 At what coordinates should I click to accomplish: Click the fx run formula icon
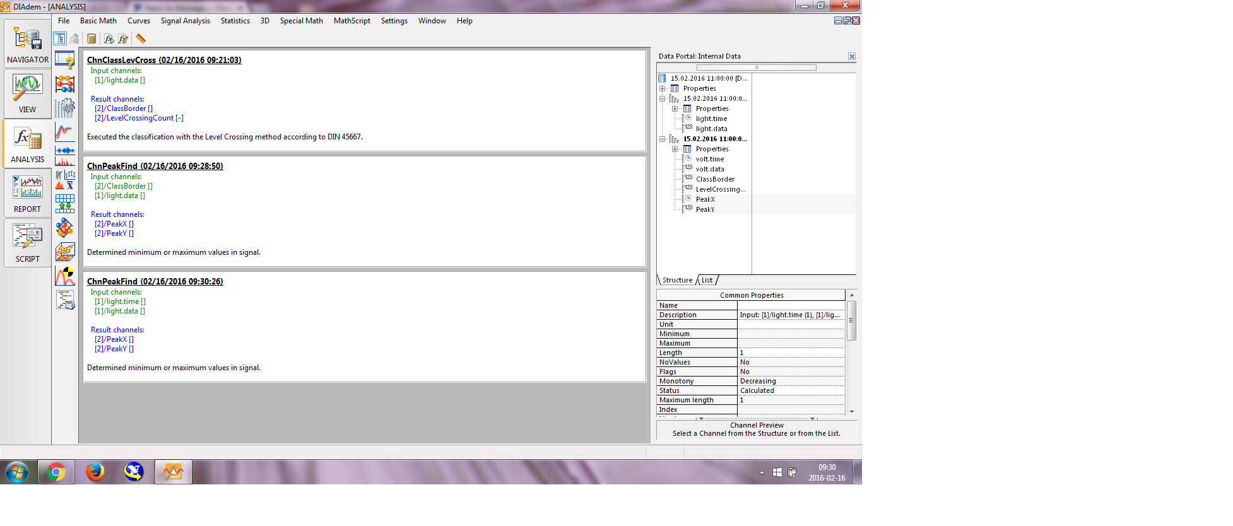click(x=109, y=38)
